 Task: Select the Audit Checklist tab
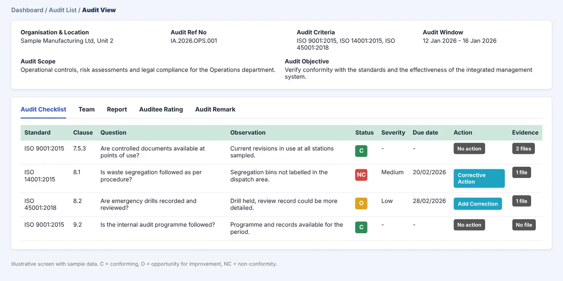point(43,109)
